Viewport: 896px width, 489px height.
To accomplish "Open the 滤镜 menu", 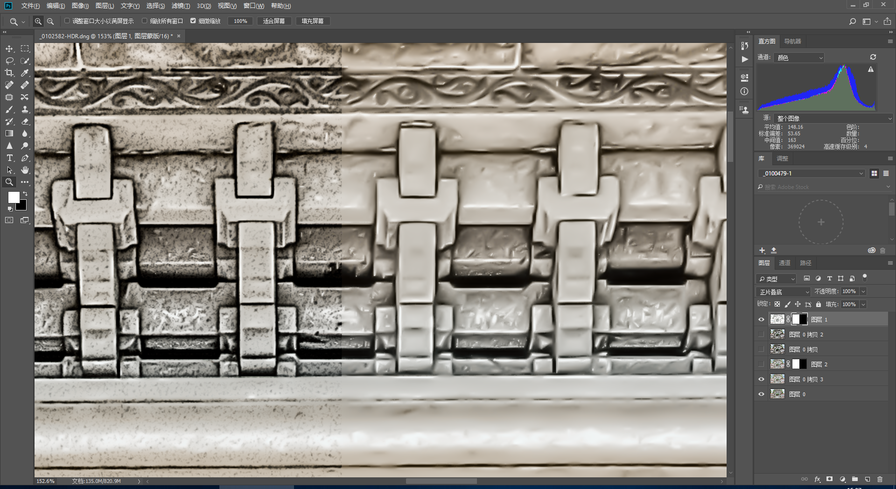I will click(x=181, y=6).
